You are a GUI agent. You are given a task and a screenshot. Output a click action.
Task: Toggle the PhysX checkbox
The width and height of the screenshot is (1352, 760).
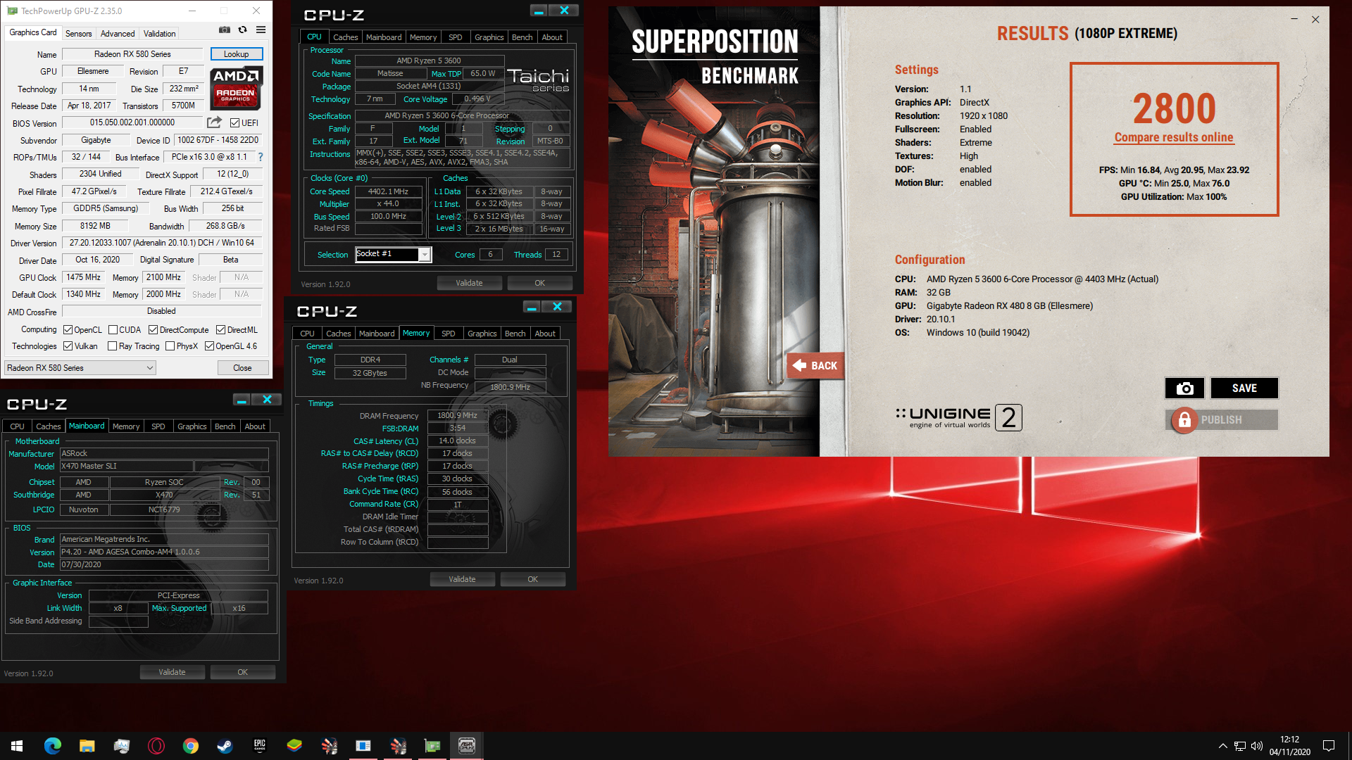(170, 346)
